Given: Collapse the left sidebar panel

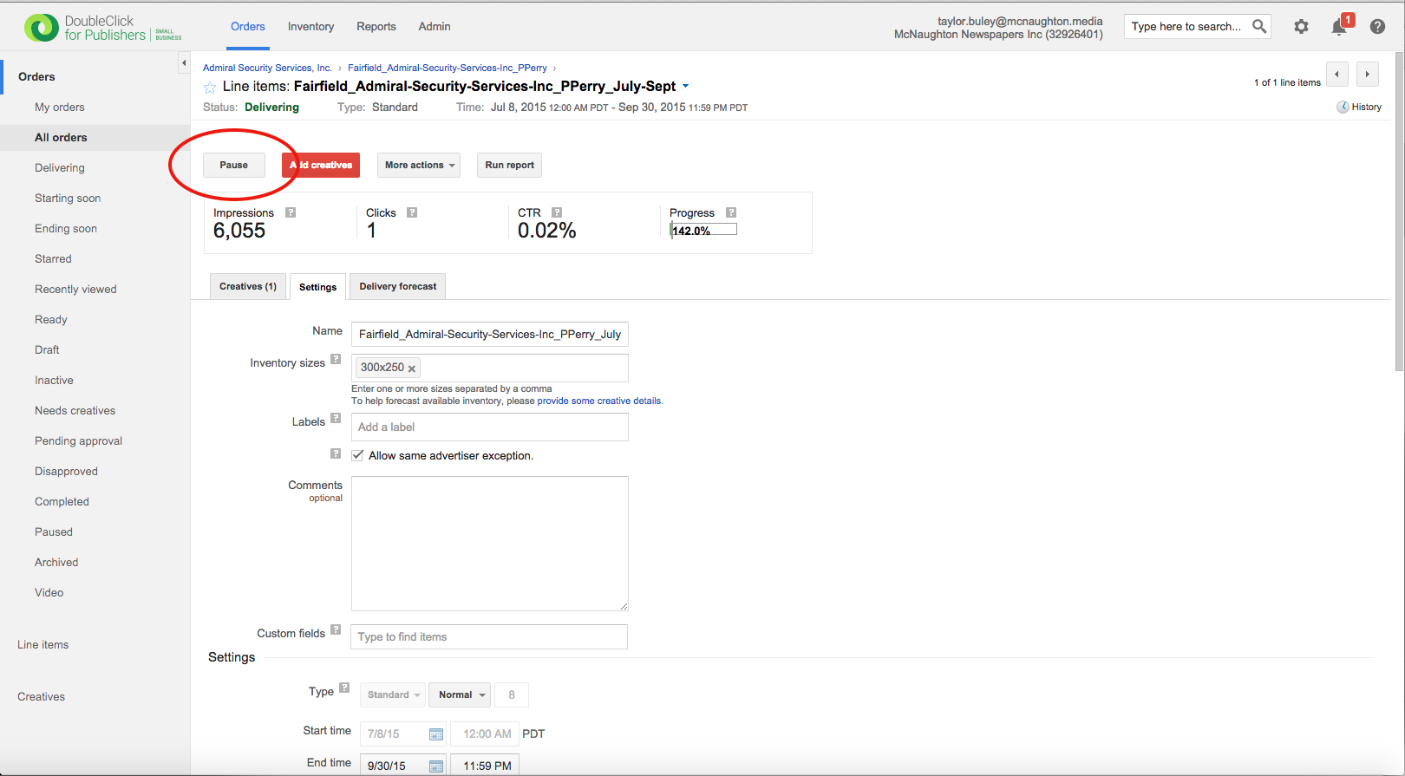Looking at the screenshot, I should coord(184,63).
